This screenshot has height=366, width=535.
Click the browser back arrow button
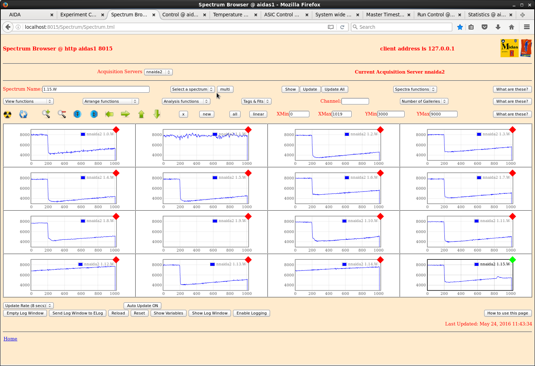tap(8, 27)
